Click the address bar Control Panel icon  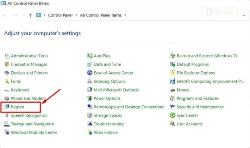39,15
